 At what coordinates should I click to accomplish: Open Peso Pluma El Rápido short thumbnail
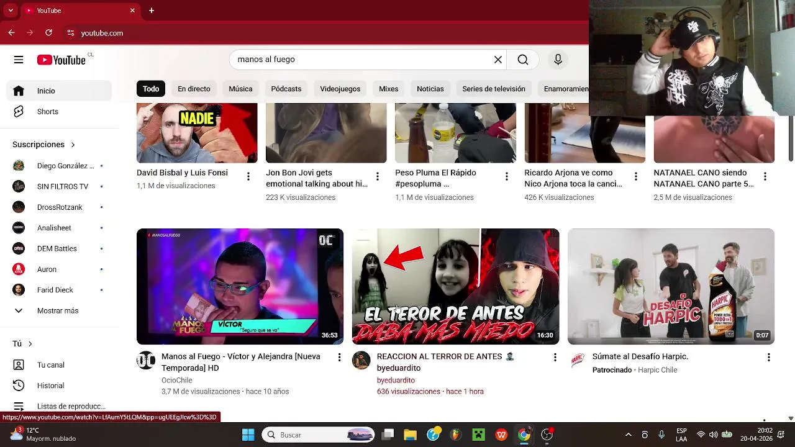point(455,133)
